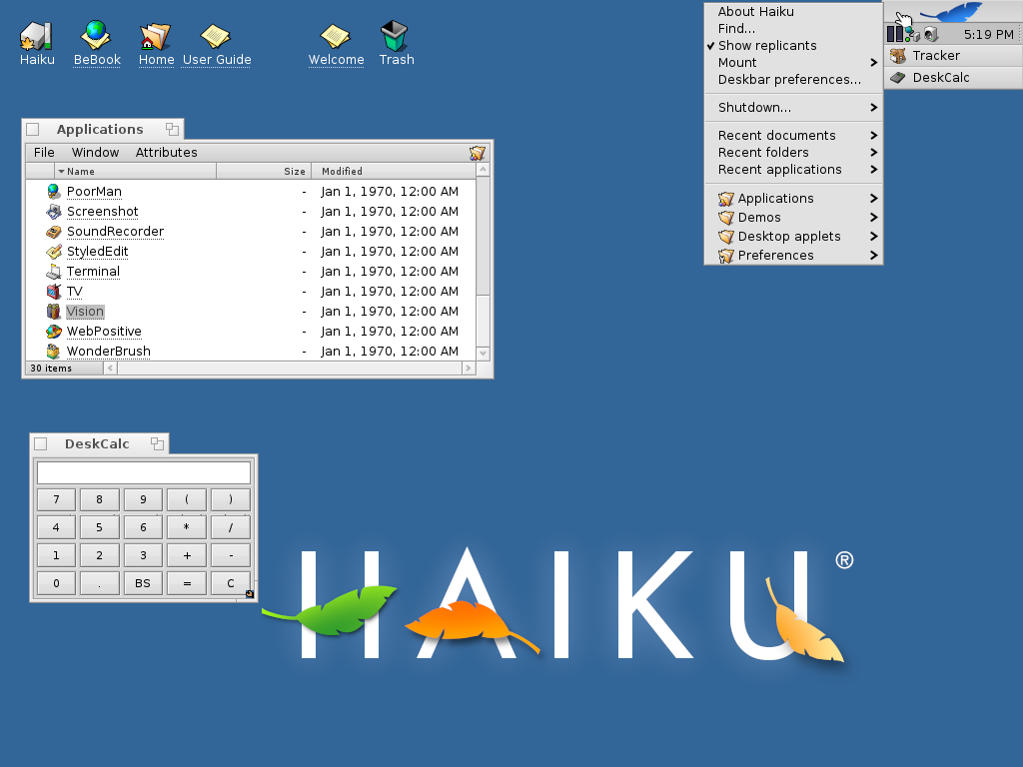The image size is (1023, 767).
Task: Expand the Mount submenu
Action: pyautogui.click(x=793, y=63)
